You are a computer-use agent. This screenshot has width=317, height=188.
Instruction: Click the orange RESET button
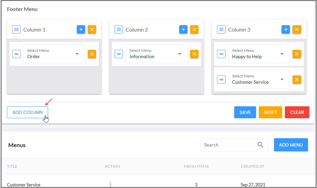point(270,112)
